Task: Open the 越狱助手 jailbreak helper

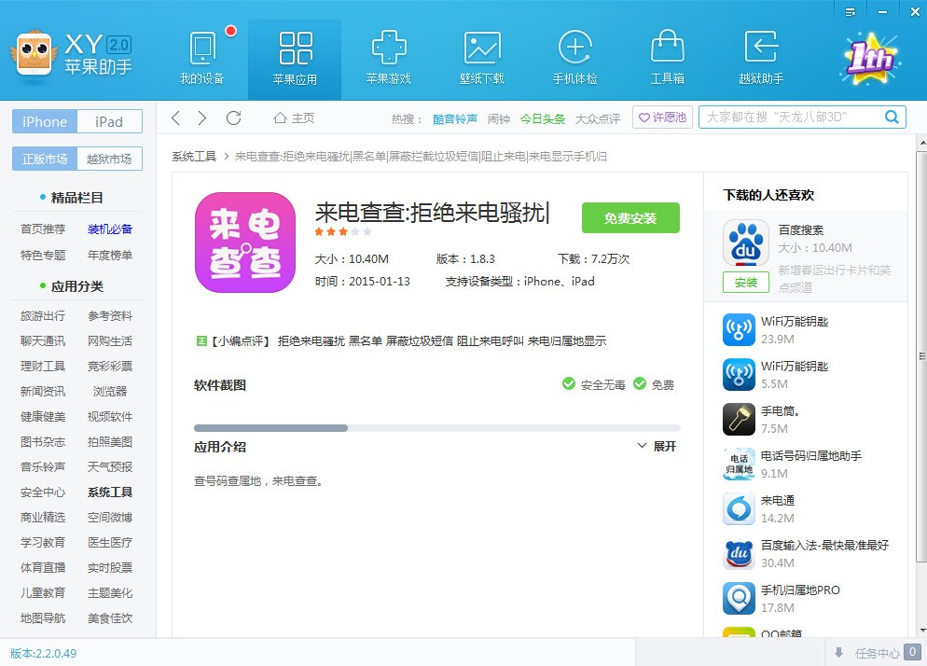Action: [761, 59]
